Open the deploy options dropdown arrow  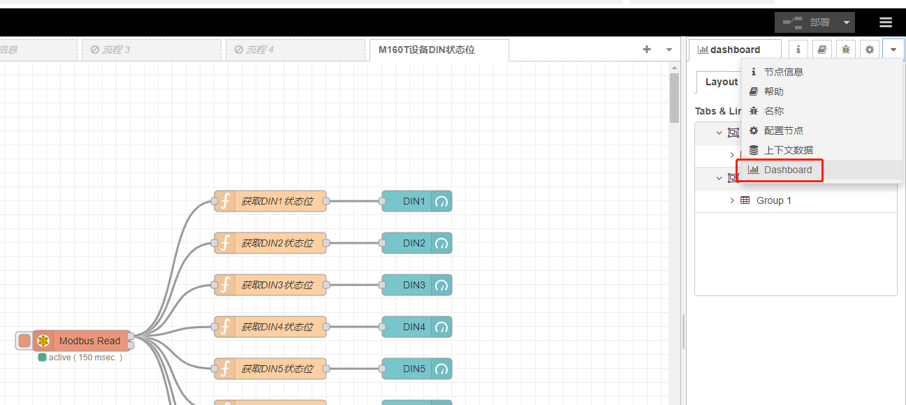coord(847,22)
